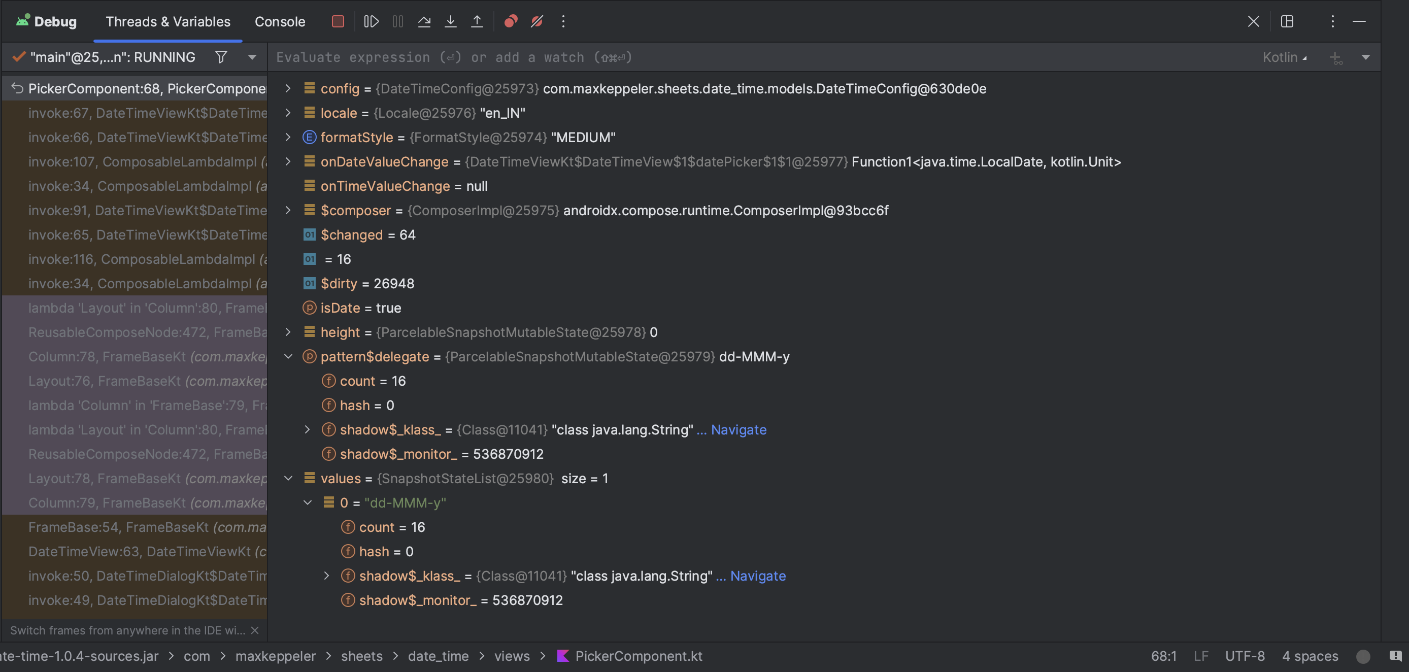Step out of the current frame
Image resolution: width=1409 pixels, height=672 pixels.
click(x=477, y=21)
